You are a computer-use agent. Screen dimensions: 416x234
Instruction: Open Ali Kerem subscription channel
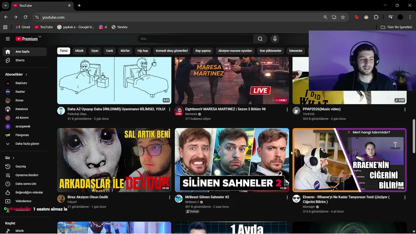(25, 118)
